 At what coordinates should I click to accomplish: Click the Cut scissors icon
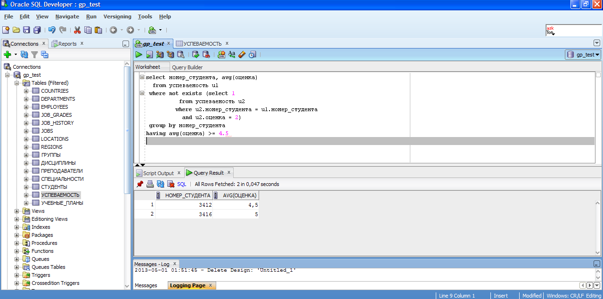[77, 30]
